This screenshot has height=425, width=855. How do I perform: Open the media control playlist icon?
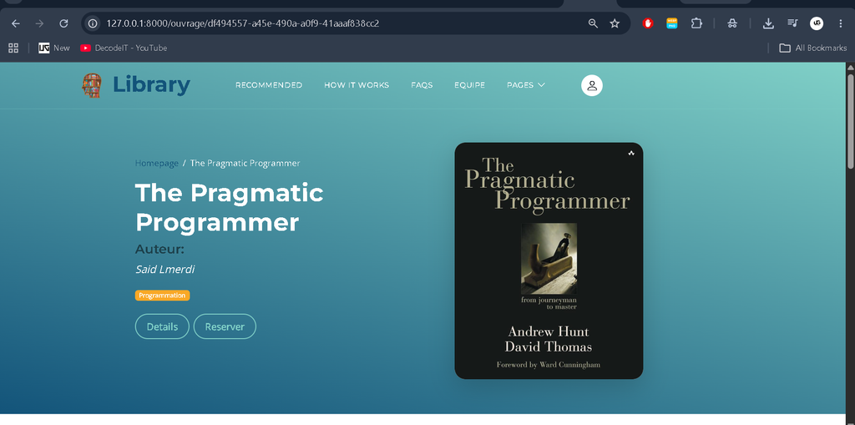tap(792, 23)
